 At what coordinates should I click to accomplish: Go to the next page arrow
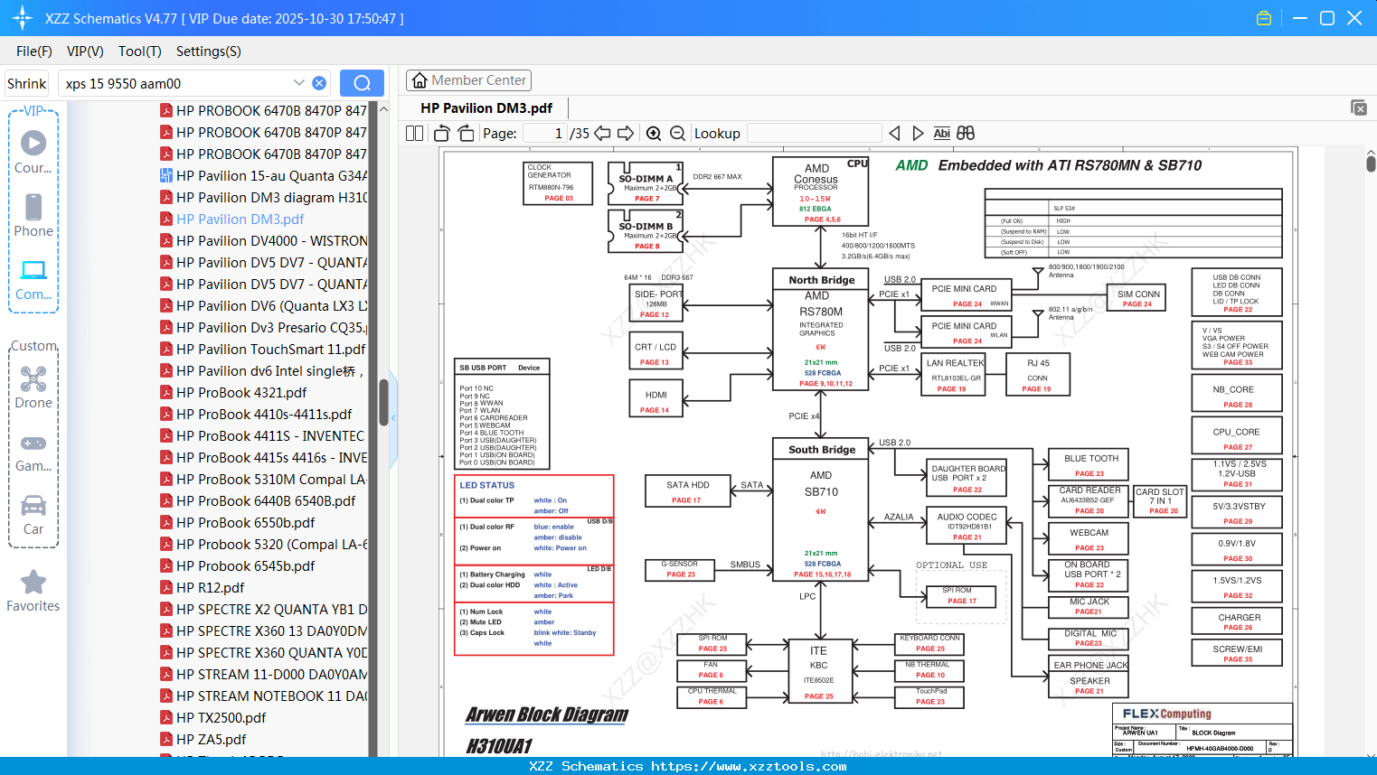626,133
